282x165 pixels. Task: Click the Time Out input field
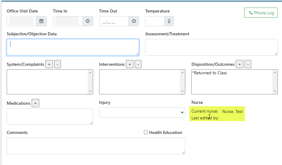(x=114, y=21)
